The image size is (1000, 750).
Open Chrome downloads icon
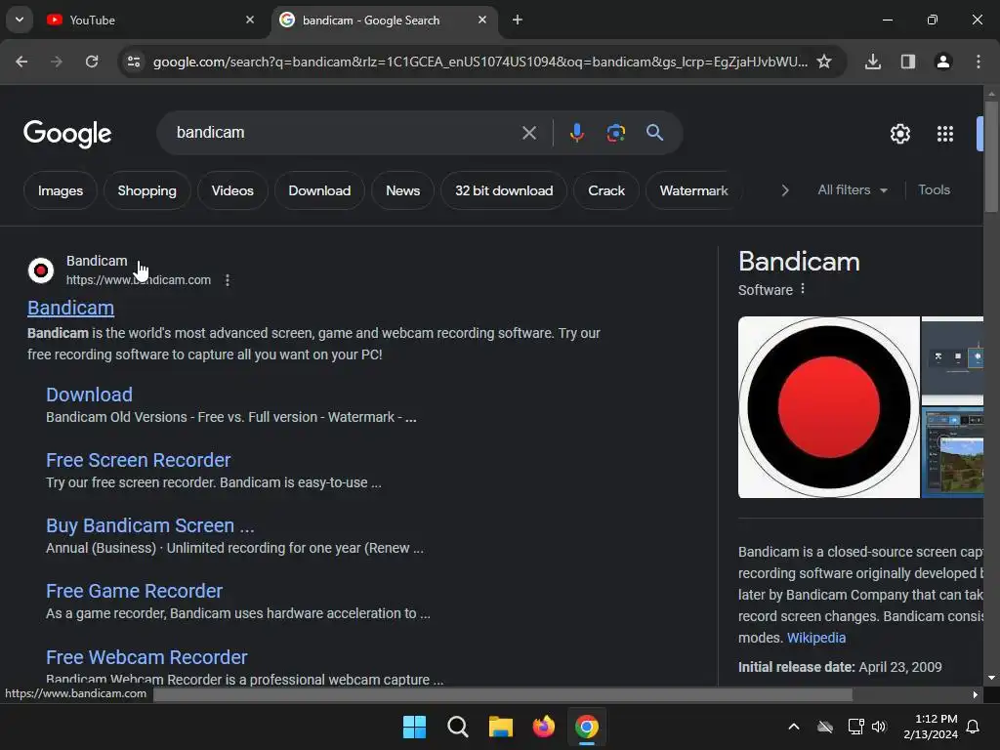[873, 62]
